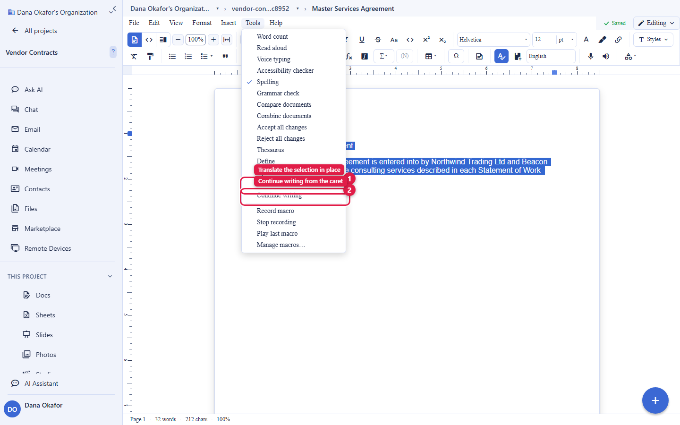The width and height of the screenshot is (680, 425).
Task: Select Accessibility checker menu entry
Action: (294, 70)
